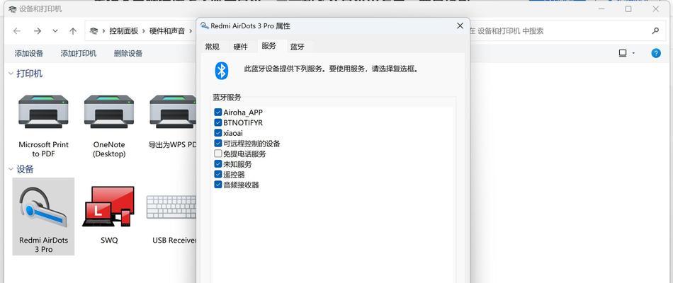Open the view options icon
This screenshot has width=673, height=283.
click(623, 53)
